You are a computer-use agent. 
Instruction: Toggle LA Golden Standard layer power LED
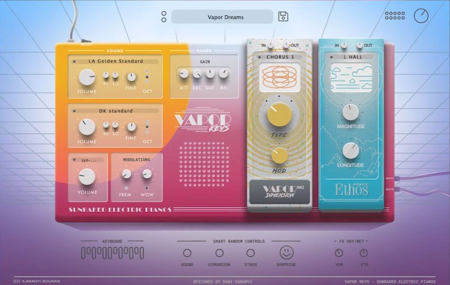click(x=74, y=62)
